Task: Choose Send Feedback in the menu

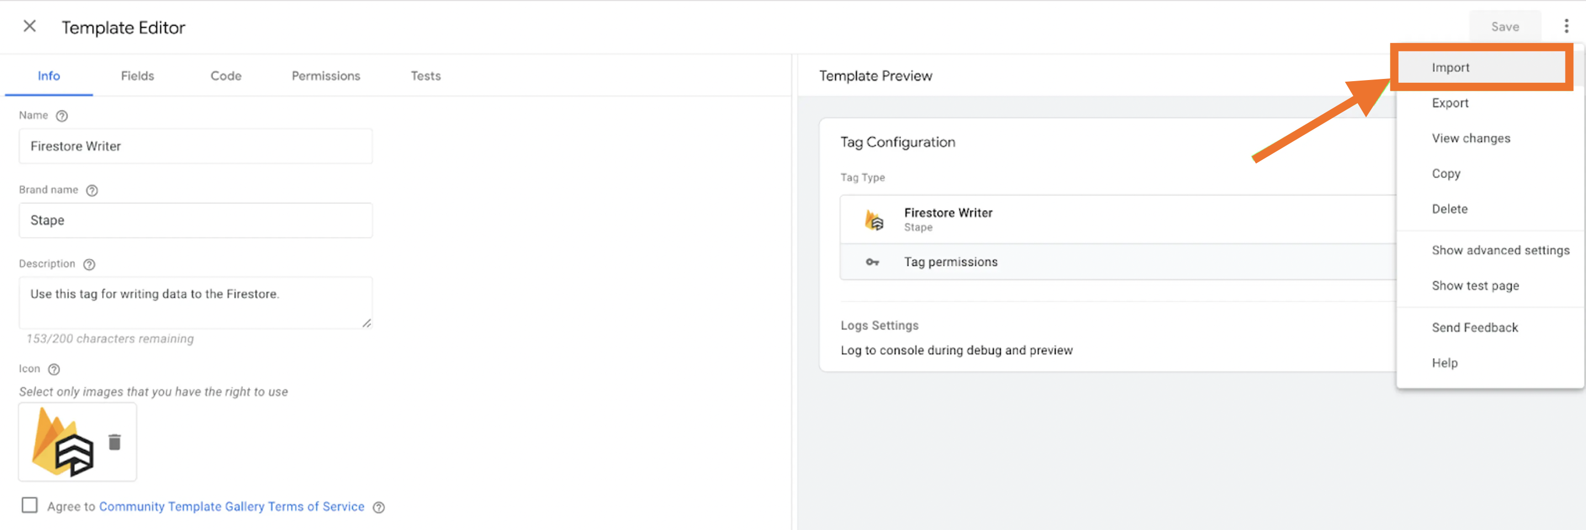Action: [1490, 327]
